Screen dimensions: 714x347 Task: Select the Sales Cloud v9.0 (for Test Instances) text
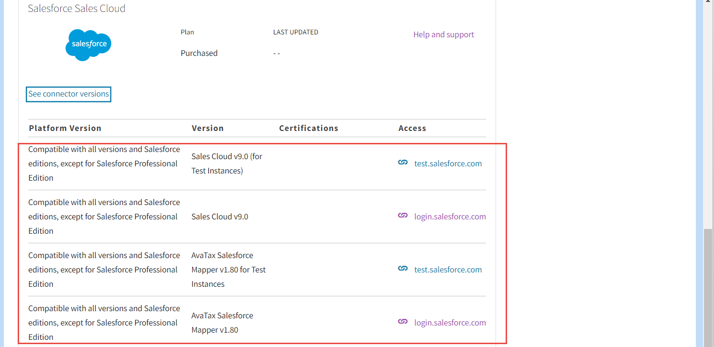click(227, 163)
